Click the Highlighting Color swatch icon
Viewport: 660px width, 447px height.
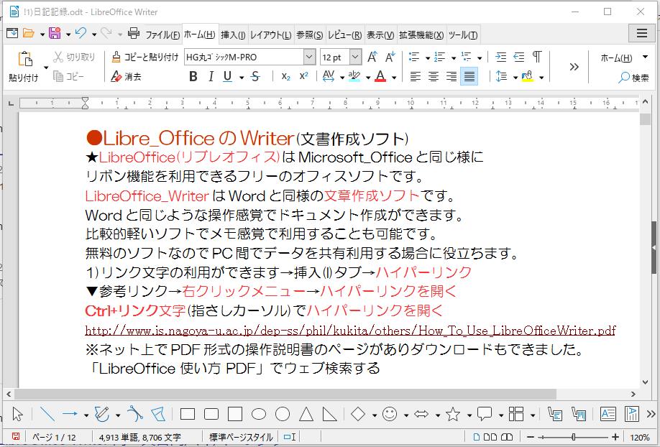[x=354, y=76]
